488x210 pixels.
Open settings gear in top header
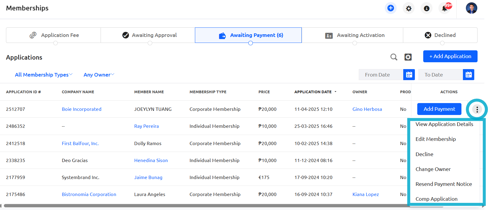click(409, 8)
